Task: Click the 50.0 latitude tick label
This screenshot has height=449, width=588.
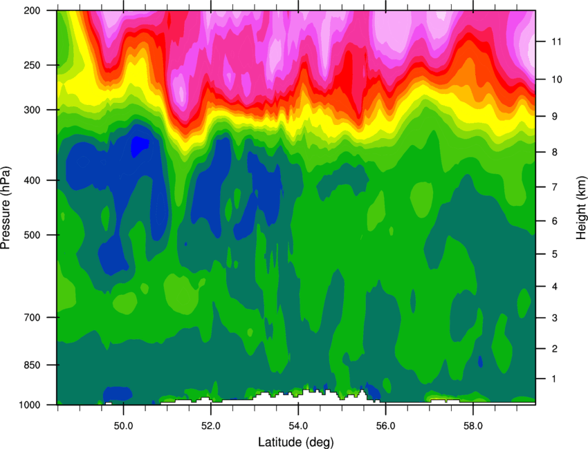Action: [123, 426]
